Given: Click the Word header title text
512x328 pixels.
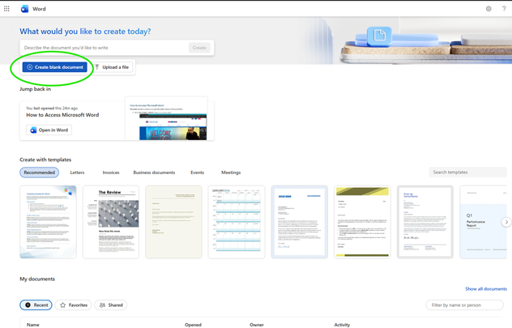Looking at the screenshot, I should pyautogui.click(x=39, y=9).
